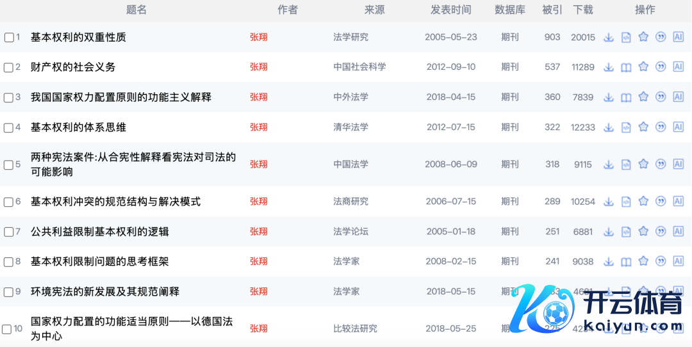The height and width of the screenshot is (347, 692).
Task: Open HTML reading for 基本权利的双重性质
Action: (x=626, y=37)
